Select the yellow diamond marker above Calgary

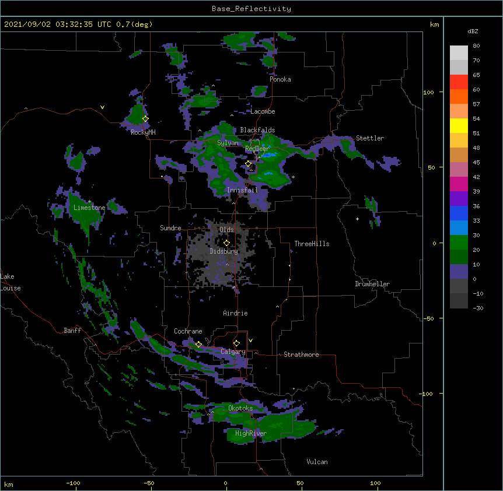tap(236, 343)
